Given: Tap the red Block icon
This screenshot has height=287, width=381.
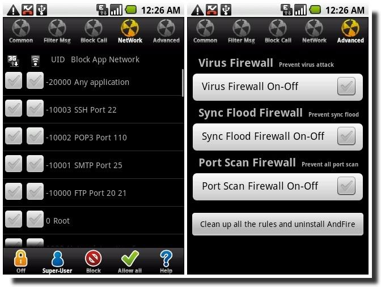Looking at the screenshot, I should point(94,258).
